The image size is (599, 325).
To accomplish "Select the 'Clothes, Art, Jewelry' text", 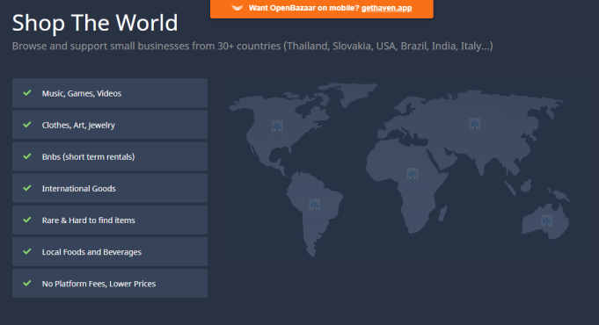I will click(78, 125).
